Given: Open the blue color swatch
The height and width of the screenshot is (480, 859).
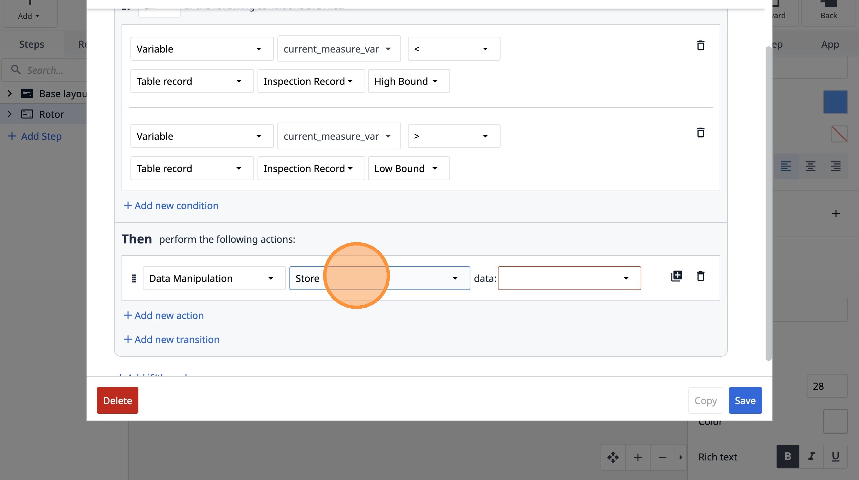Looking at the screenshot, I should (835, 102).
